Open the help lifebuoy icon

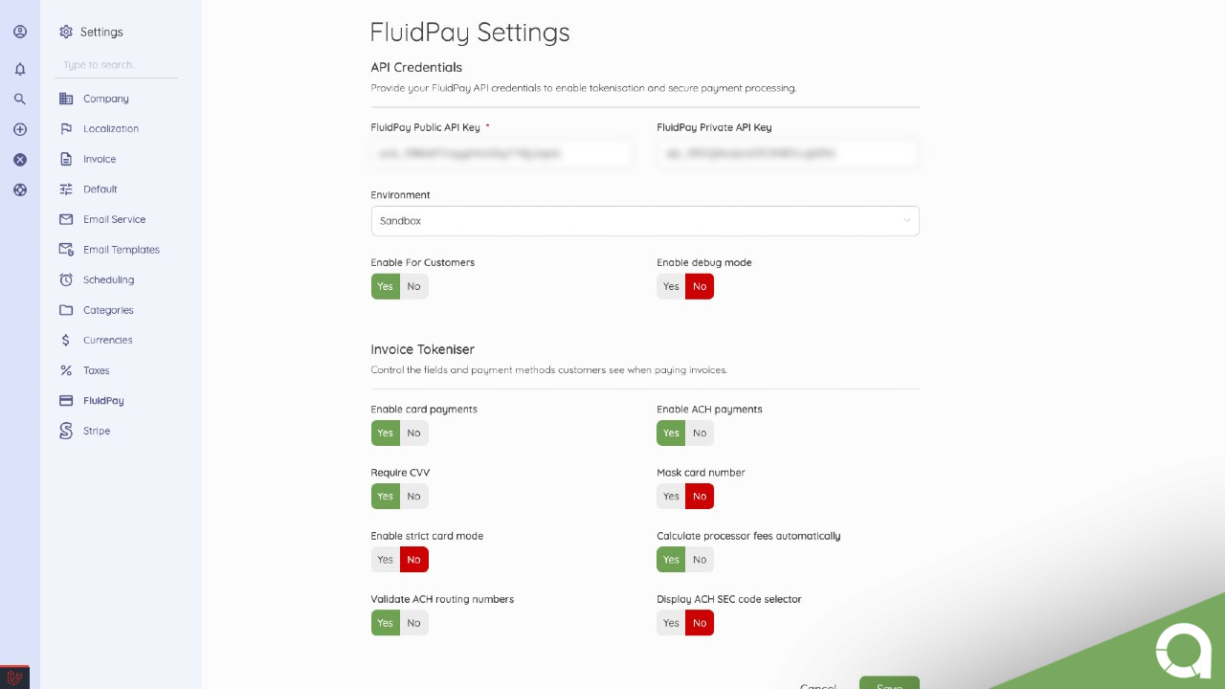click(x=20, y=189)
